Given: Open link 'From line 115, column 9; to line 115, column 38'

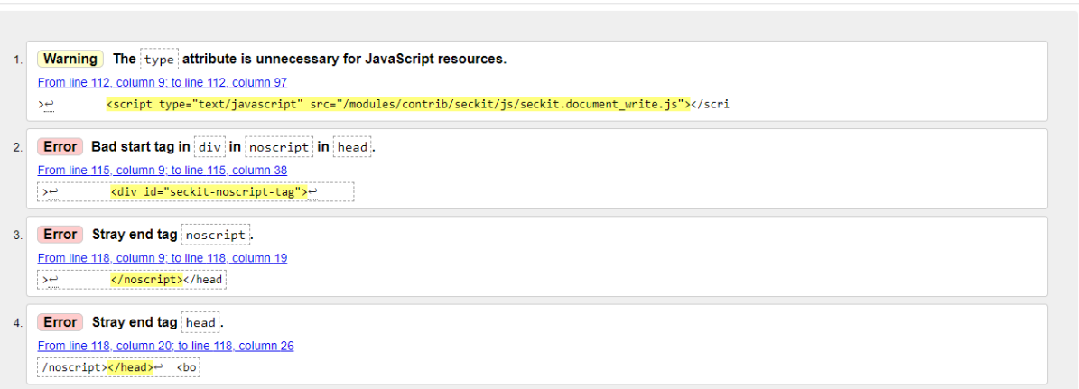Looking at the screenshot, I should [163, 170].
